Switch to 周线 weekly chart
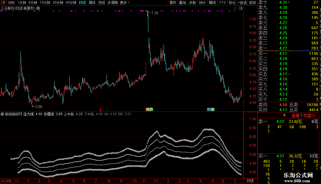 (x=92, y=3)
